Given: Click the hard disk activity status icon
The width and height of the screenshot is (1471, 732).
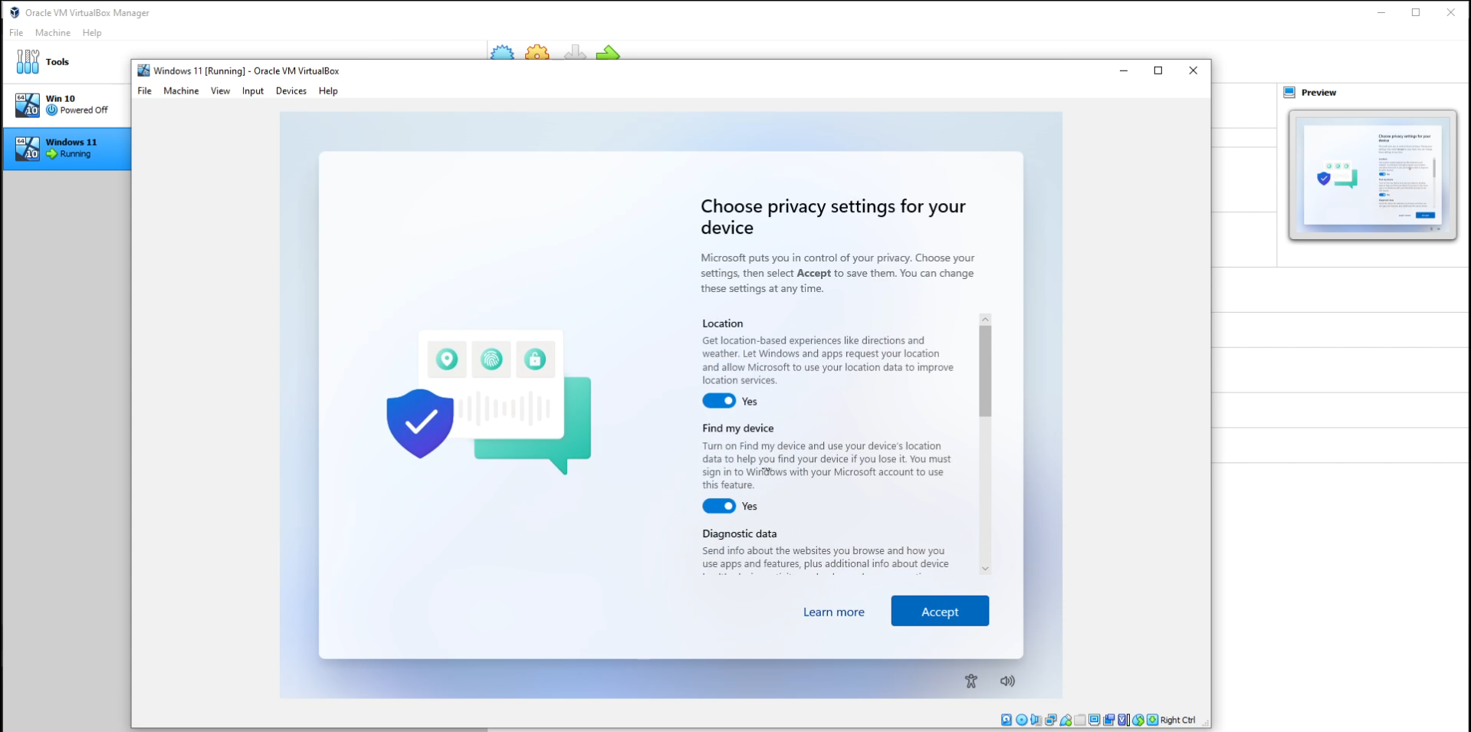Looking at the screenshot, I should coord(1006,720).
